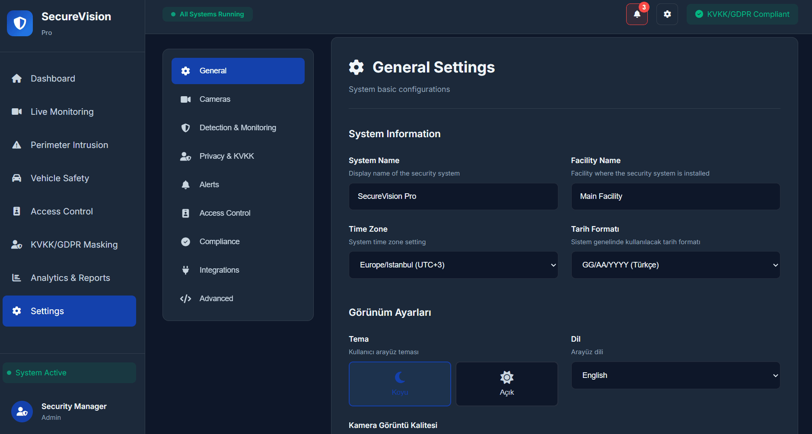The image size is (812, 434).
Task: Select the Koyu dark theme option
Action: [x=400, y=384]
